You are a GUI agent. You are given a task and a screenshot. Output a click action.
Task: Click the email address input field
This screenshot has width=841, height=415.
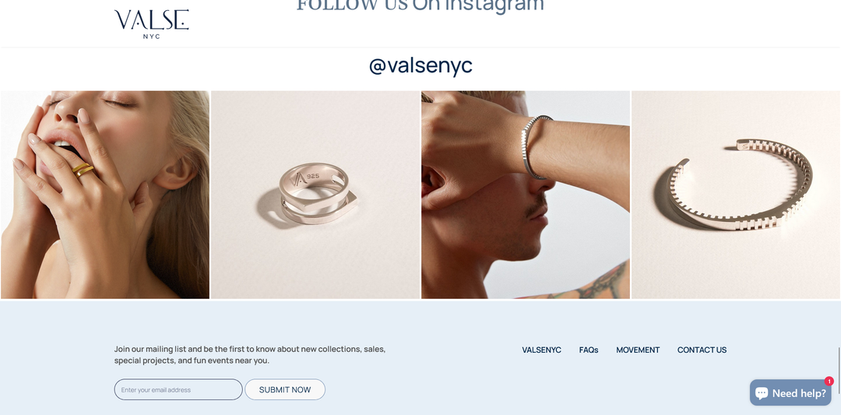pyautogui.click(x=178, y=390)
